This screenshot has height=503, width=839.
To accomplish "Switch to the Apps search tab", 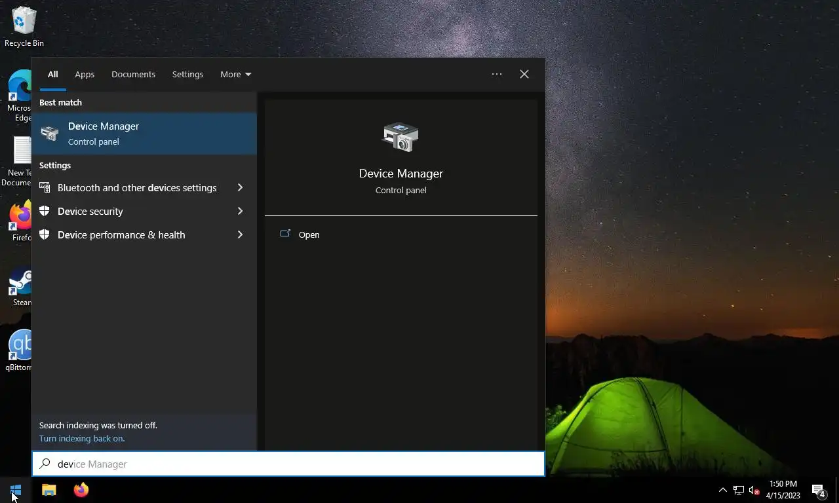I will pos(85,74).
